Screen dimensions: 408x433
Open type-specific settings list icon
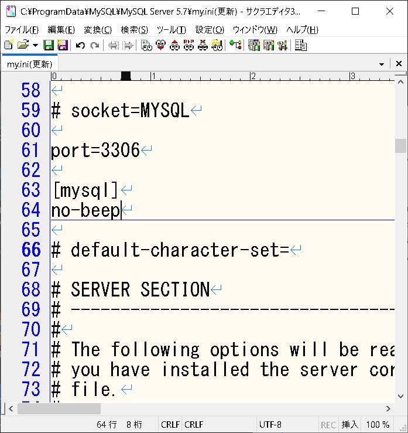(x=254, y=45)
